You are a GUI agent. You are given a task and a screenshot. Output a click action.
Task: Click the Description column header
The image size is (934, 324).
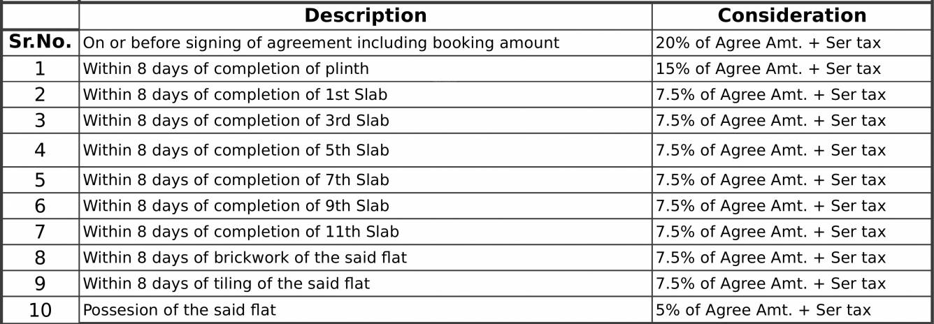[x=366, y=15]
